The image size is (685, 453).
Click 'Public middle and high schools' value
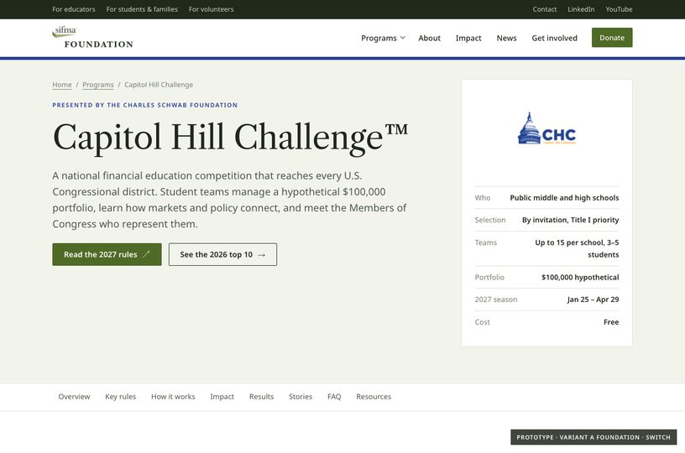pos(564,198)
